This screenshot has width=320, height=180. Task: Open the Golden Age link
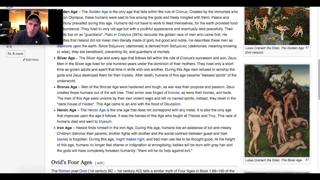click(x=98, y=12)
